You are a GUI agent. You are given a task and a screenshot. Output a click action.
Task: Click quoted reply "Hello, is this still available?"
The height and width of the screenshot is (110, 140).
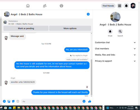click(77, 60)
